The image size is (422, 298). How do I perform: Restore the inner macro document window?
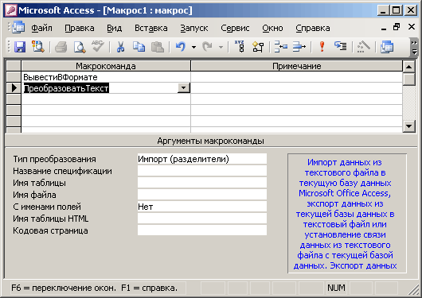(397, 27)
